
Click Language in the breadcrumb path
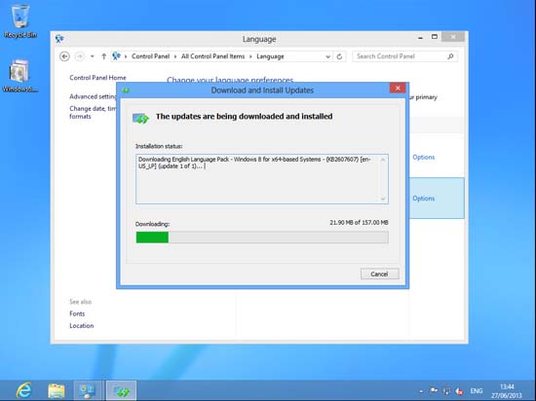pyautogui.click(x=270, y=56)
